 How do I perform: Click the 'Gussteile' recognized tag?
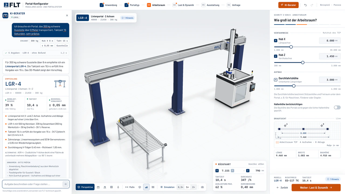[x=62, y=46]
